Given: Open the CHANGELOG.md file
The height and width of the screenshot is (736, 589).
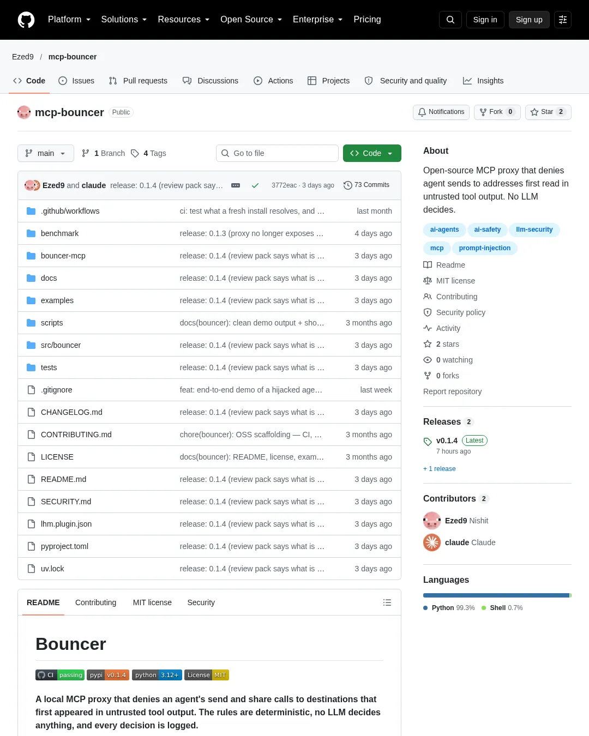Looking at the screenshot, I should click(x=71, y=412).
